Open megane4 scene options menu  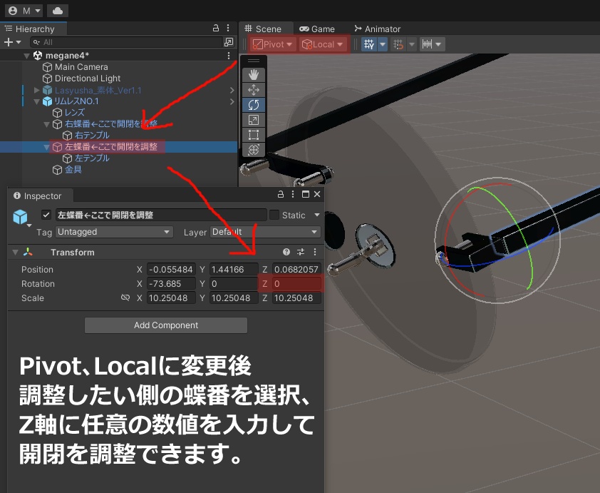pyautogui.click(x=229, y=56)
